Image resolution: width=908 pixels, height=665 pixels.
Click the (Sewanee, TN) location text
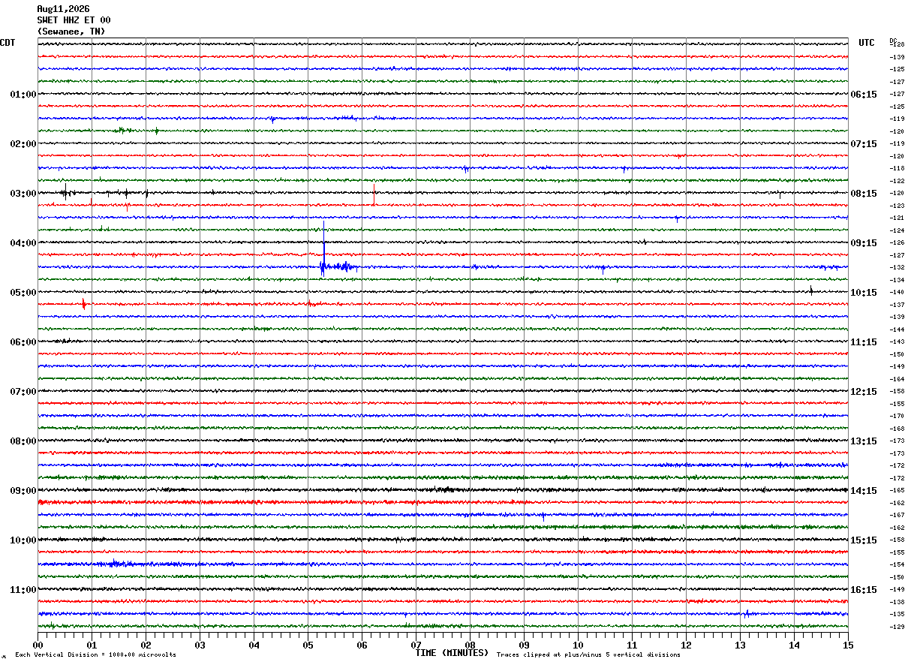point(71,32)
